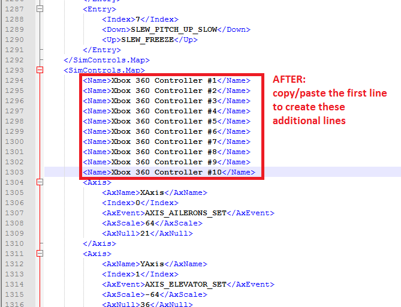Click the YAxis AxName value
Image resolution: width=401 pixels, height=307 pixels.
point(152,264)
